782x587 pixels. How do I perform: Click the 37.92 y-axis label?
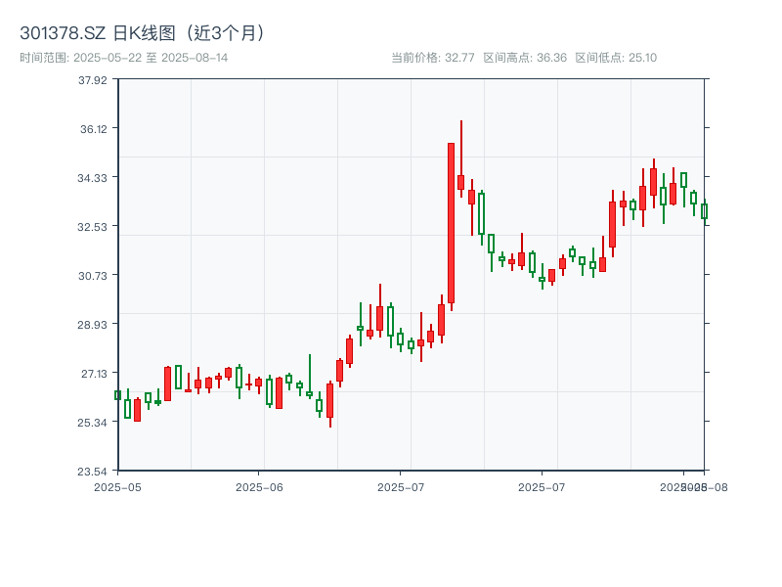click(95, 83)
